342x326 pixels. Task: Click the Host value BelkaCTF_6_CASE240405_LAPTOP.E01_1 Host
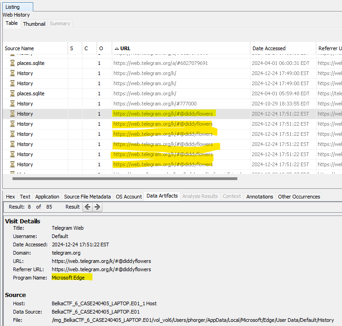coord(104,303)
